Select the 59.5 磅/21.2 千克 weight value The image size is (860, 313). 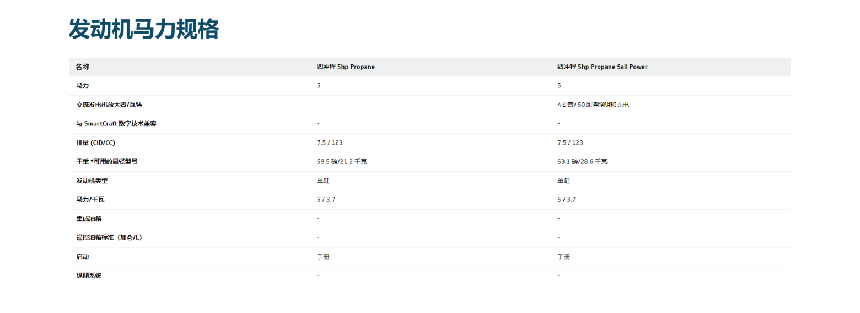click(342, 162)
